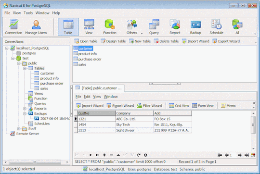This screenshot has width=260, height=174.
Task: Open the Report toolbar icon
Action: (x=175, y=27)
